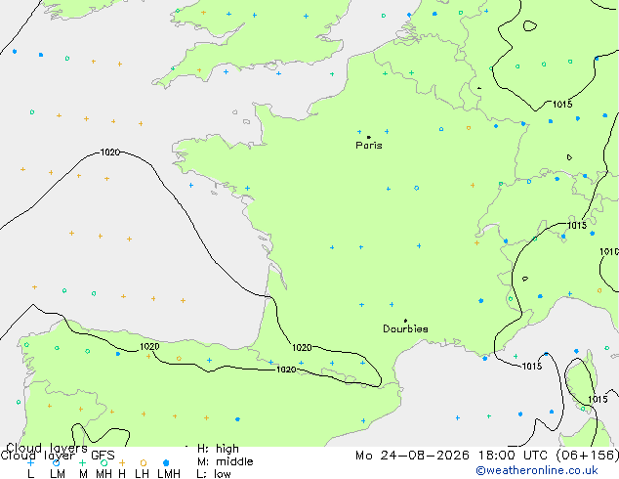Click the 1015 isobar label over Germany

(x=562, y=105)
